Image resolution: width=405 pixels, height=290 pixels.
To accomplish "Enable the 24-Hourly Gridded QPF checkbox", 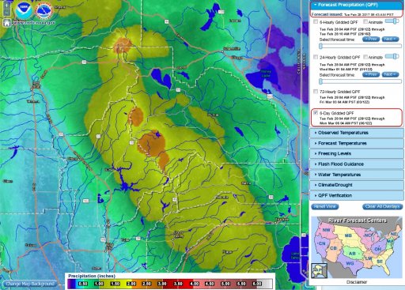I will (316, 57).
